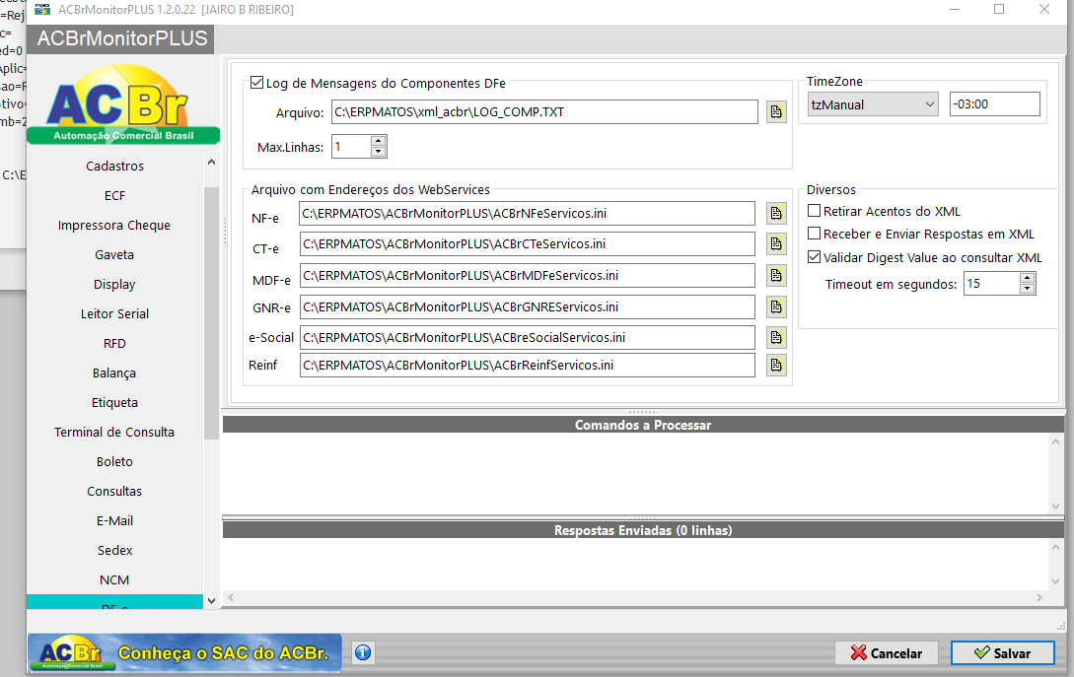Click the MDF-e services path field

point(527,275)
